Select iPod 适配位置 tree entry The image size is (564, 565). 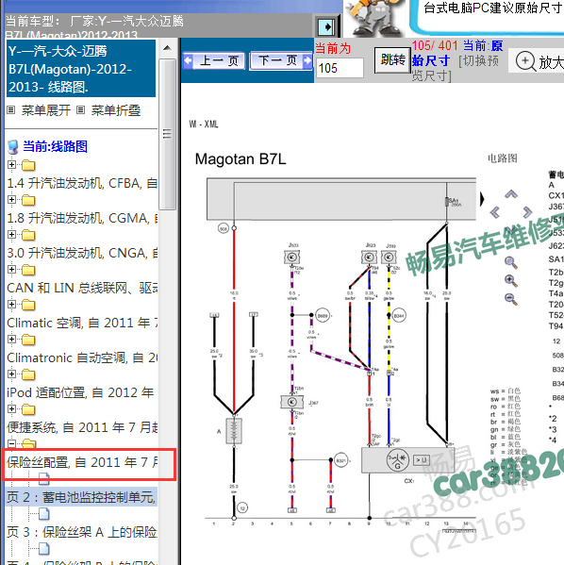coord(80,392)
